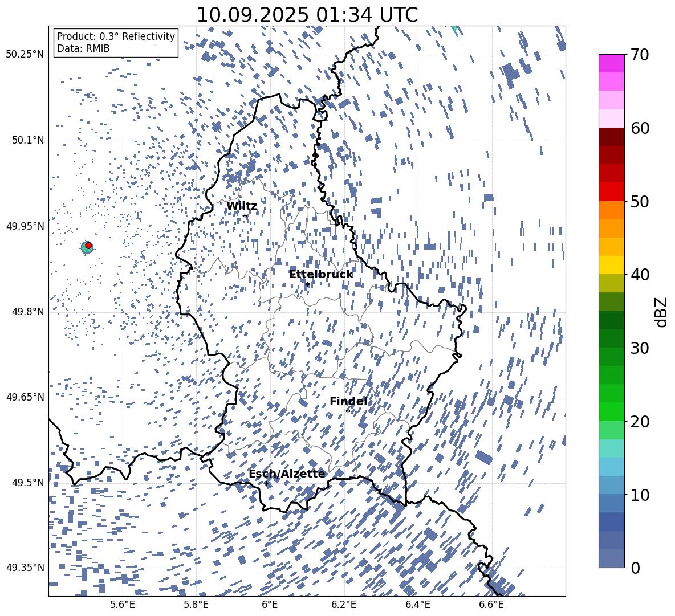Click the yellow colorbar segment at 40
Viewport: 675px width, 616px height.
click(611, 265)
